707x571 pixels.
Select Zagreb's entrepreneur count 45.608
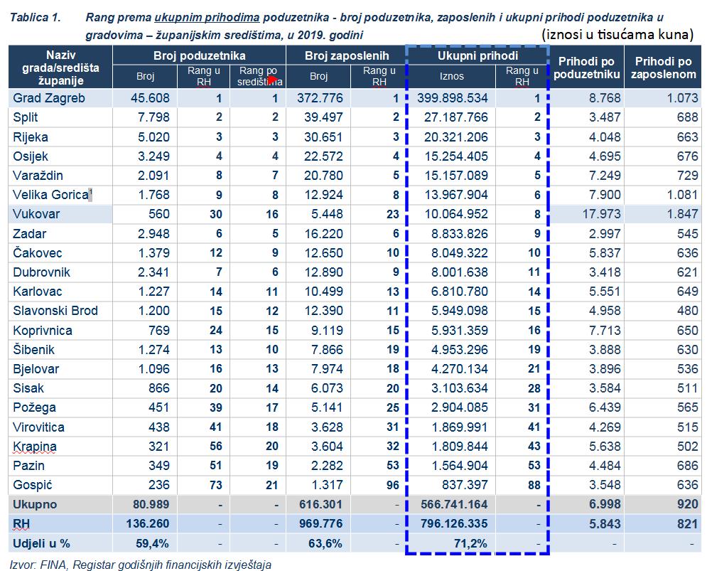pyautogui.click(x=150, y=98)
